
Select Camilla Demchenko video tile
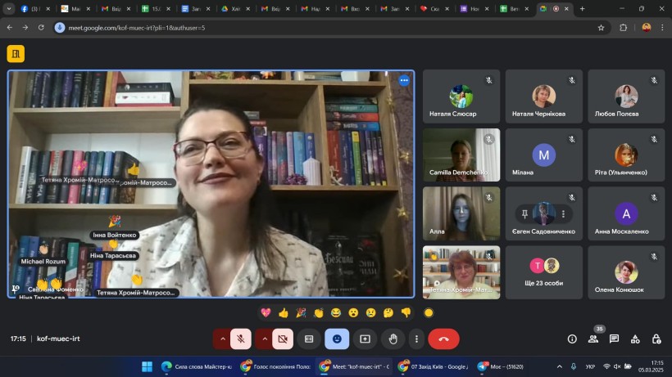pos(461,155)
